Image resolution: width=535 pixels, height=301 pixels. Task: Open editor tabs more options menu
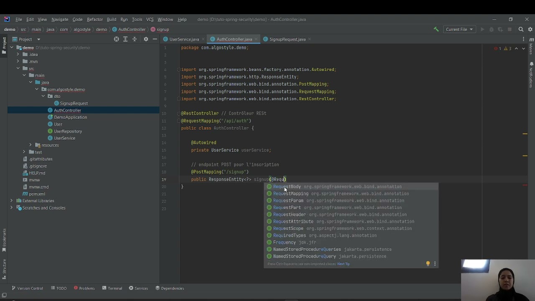523,39
